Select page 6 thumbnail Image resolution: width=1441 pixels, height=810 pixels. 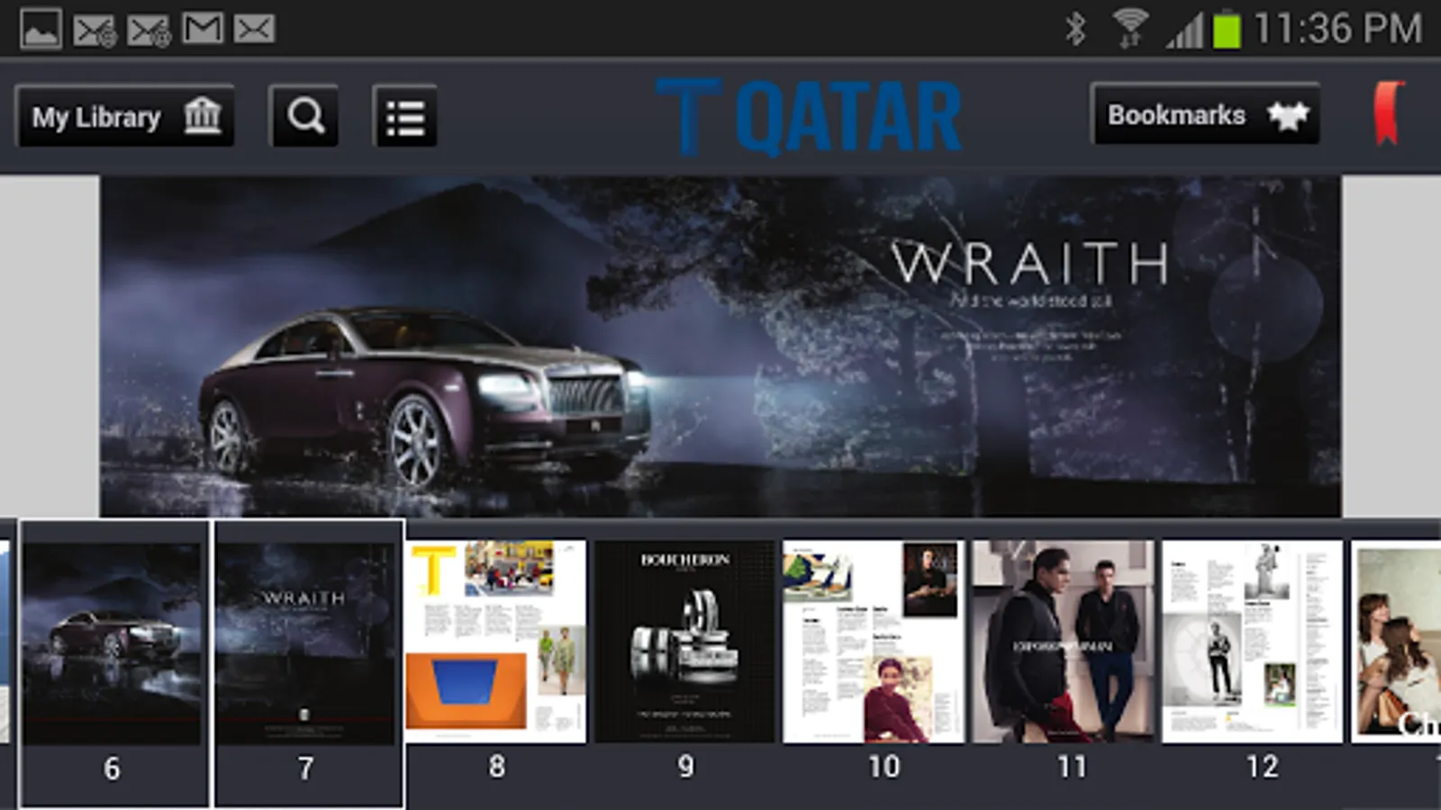[x=113, y=663]
